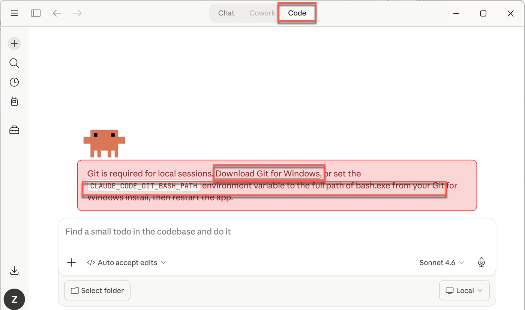Go back with the left arrow
Image resolution: width=525 pixels, height=310 pixels.
[x=57, y=13]
